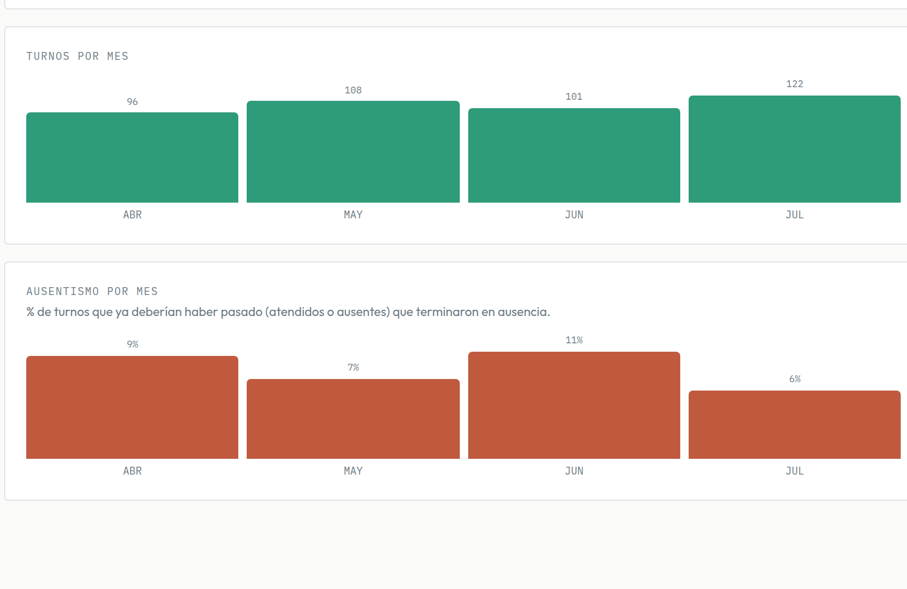Click the red ABR bar showing 9%
The image size is (907, 589).
pos(132,407)
